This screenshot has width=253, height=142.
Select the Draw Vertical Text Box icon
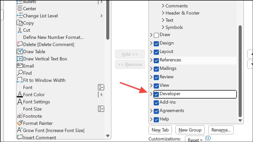tap(20, 59)
